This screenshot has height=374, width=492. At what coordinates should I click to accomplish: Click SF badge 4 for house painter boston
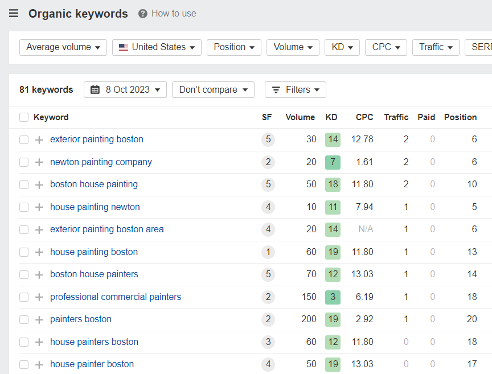268,364
